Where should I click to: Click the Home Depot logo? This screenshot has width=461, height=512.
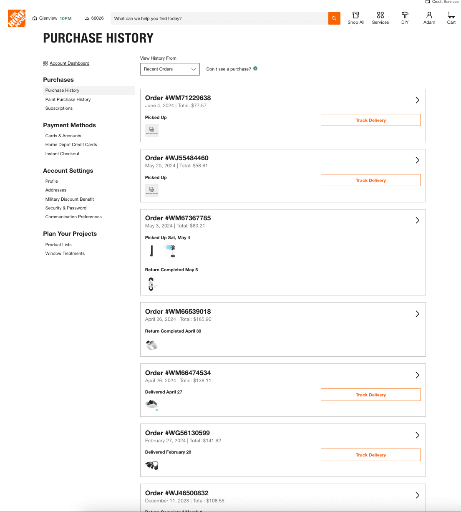point(17,18)
